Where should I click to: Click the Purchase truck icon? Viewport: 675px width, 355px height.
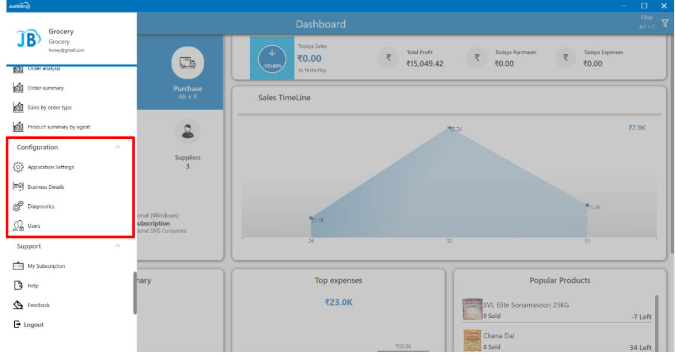188,62
